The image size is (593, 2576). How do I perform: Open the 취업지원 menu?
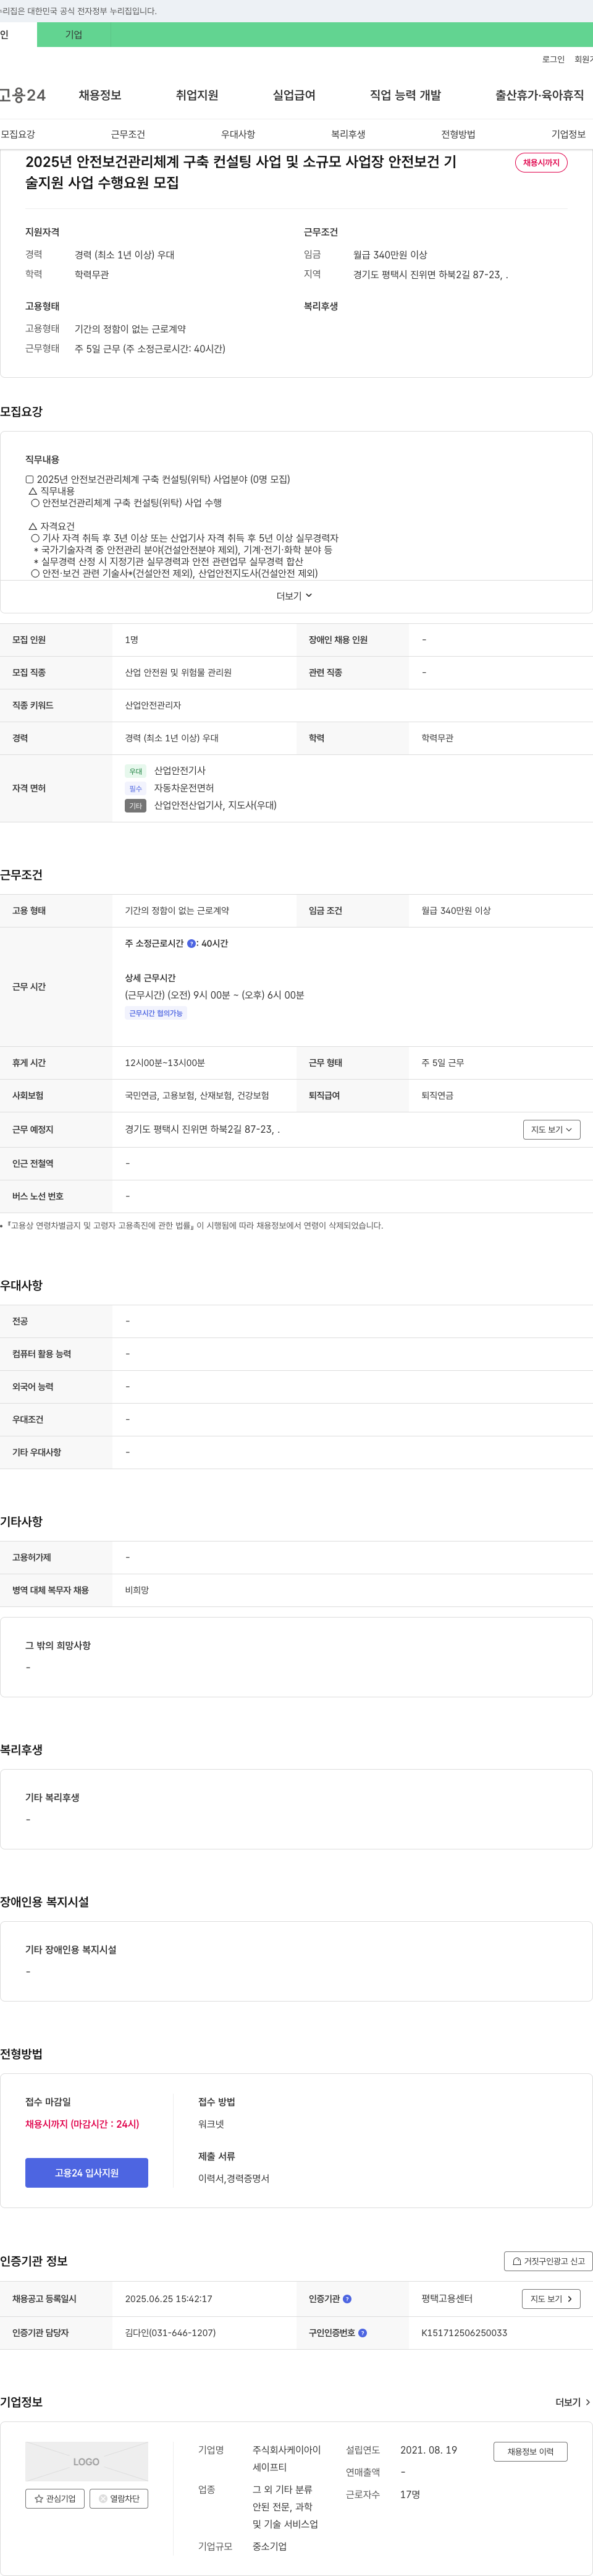click(x=196, y=95)
